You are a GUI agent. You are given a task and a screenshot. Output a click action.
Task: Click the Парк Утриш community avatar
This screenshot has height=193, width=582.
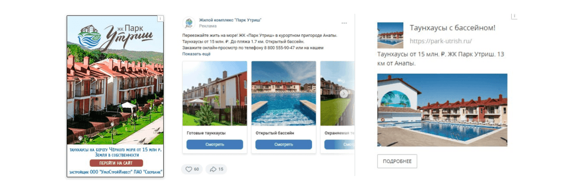coord(189,23)
